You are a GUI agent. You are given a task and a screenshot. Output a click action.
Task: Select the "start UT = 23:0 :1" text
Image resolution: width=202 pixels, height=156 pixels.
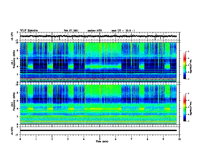coord(123,31)
